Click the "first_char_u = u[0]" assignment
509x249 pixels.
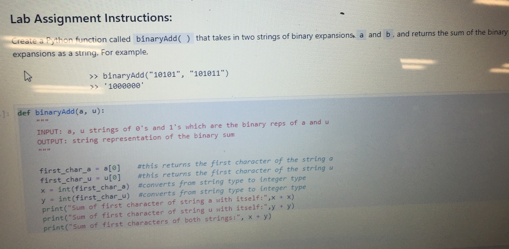pyautogui.click(x=80, y=179)
